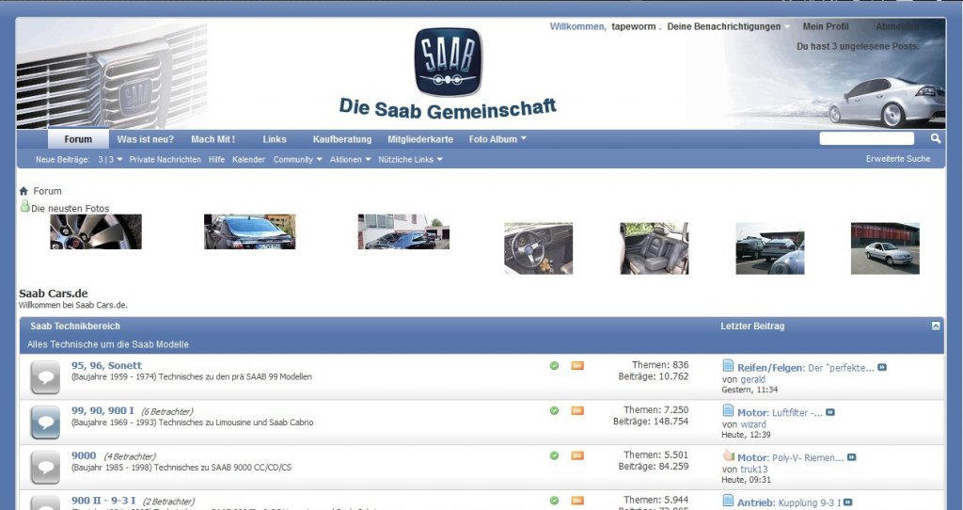Viewport: 963px width, 510px height.
Task: Click the SAAB logo in the header
Action: (449, 61)
